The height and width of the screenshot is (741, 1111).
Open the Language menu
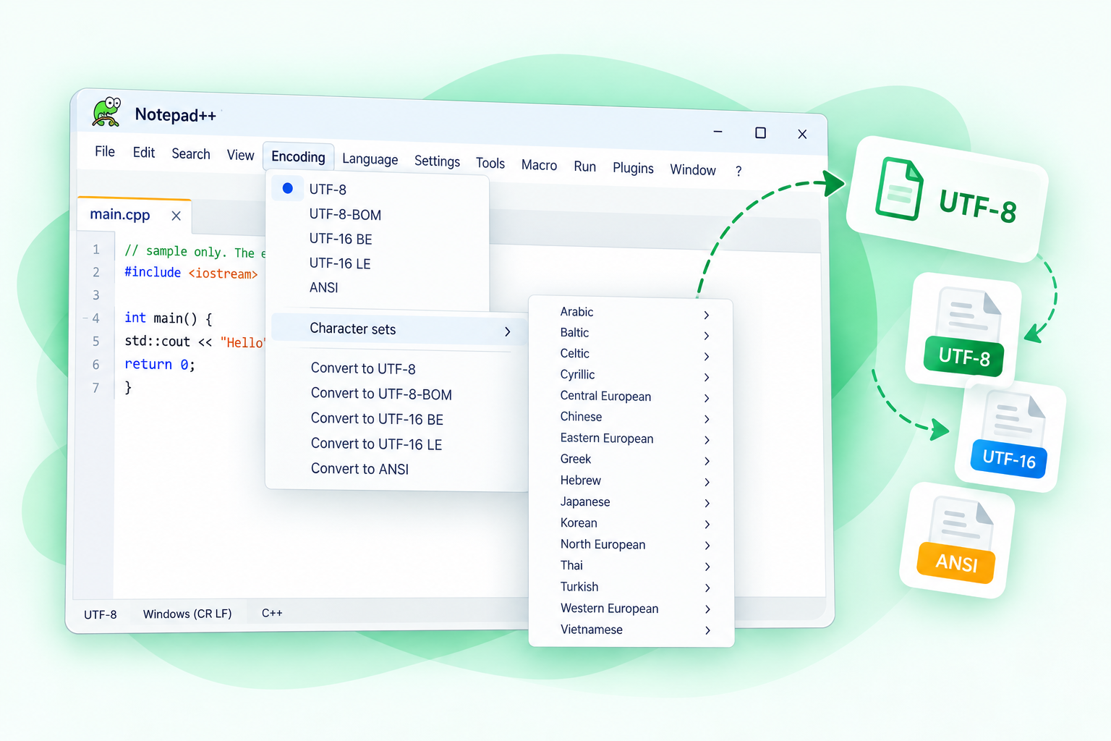tap(370, 159)
